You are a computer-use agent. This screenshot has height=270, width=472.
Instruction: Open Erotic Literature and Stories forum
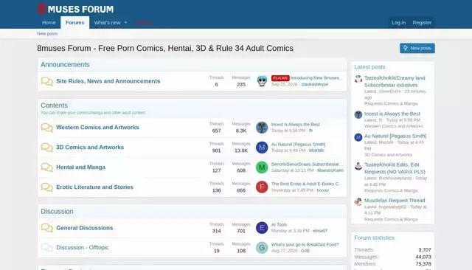(x=94, y=187)
